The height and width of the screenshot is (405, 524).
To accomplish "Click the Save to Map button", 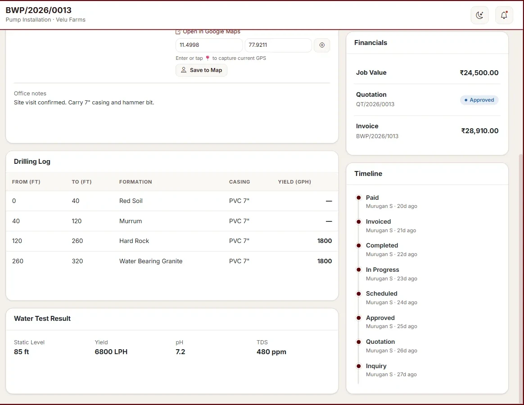I will (x=202, y=70).
